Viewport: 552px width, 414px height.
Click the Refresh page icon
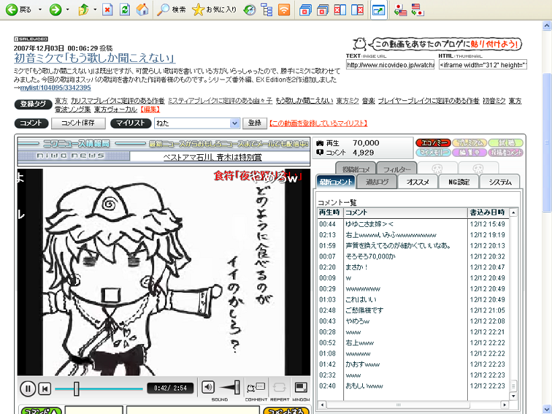tap(125, 9)
